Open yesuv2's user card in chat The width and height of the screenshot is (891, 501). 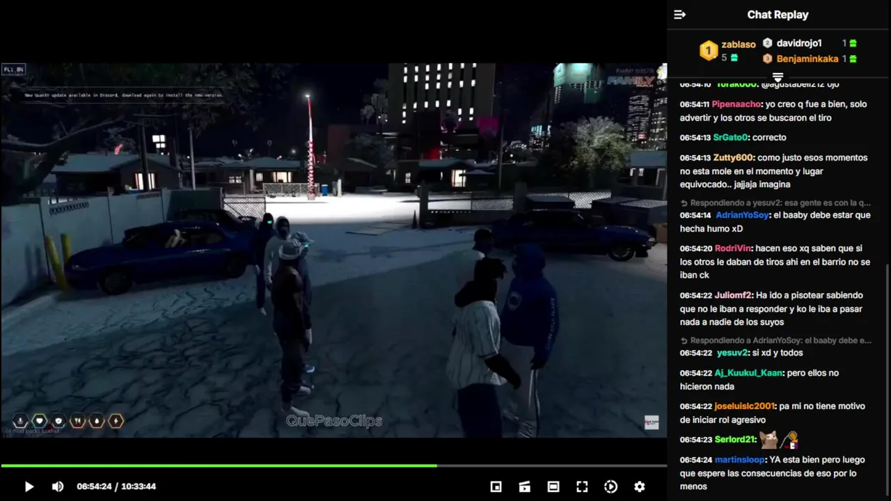coord(732,353)
